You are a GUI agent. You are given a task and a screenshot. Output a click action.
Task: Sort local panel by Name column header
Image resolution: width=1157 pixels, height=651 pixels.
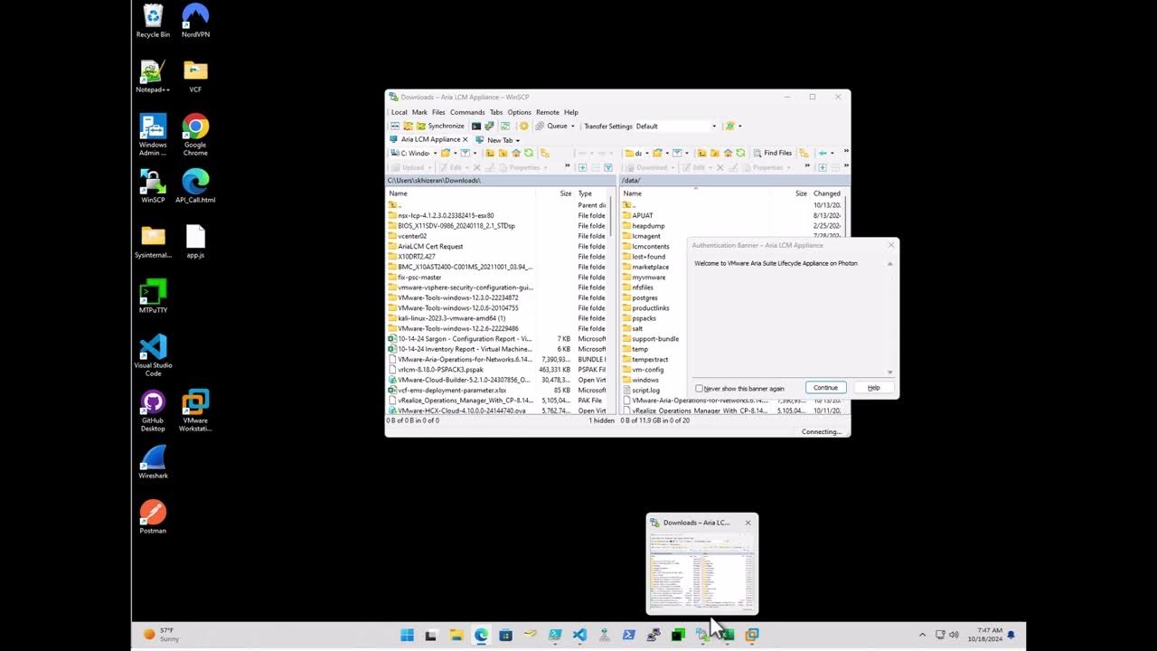(x=461, y=193)
